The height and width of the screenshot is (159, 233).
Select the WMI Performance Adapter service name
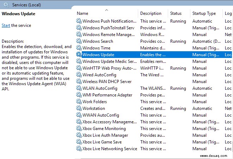tap(107, 95)
